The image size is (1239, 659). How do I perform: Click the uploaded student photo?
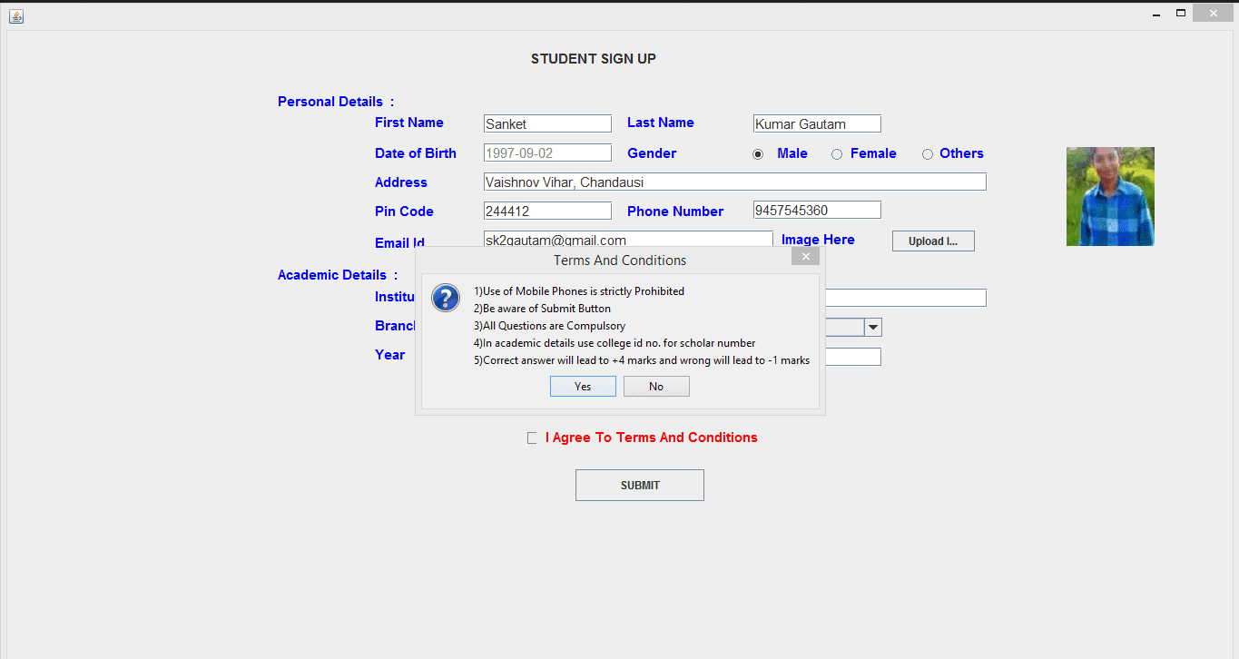pyautogui.click(x=1110, y=196)
